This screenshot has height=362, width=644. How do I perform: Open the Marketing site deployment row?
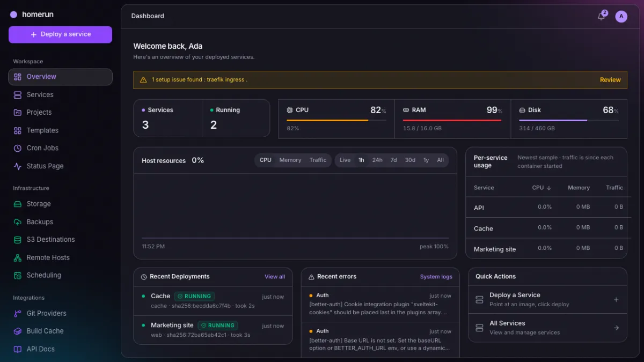click(x=213, y=330)
